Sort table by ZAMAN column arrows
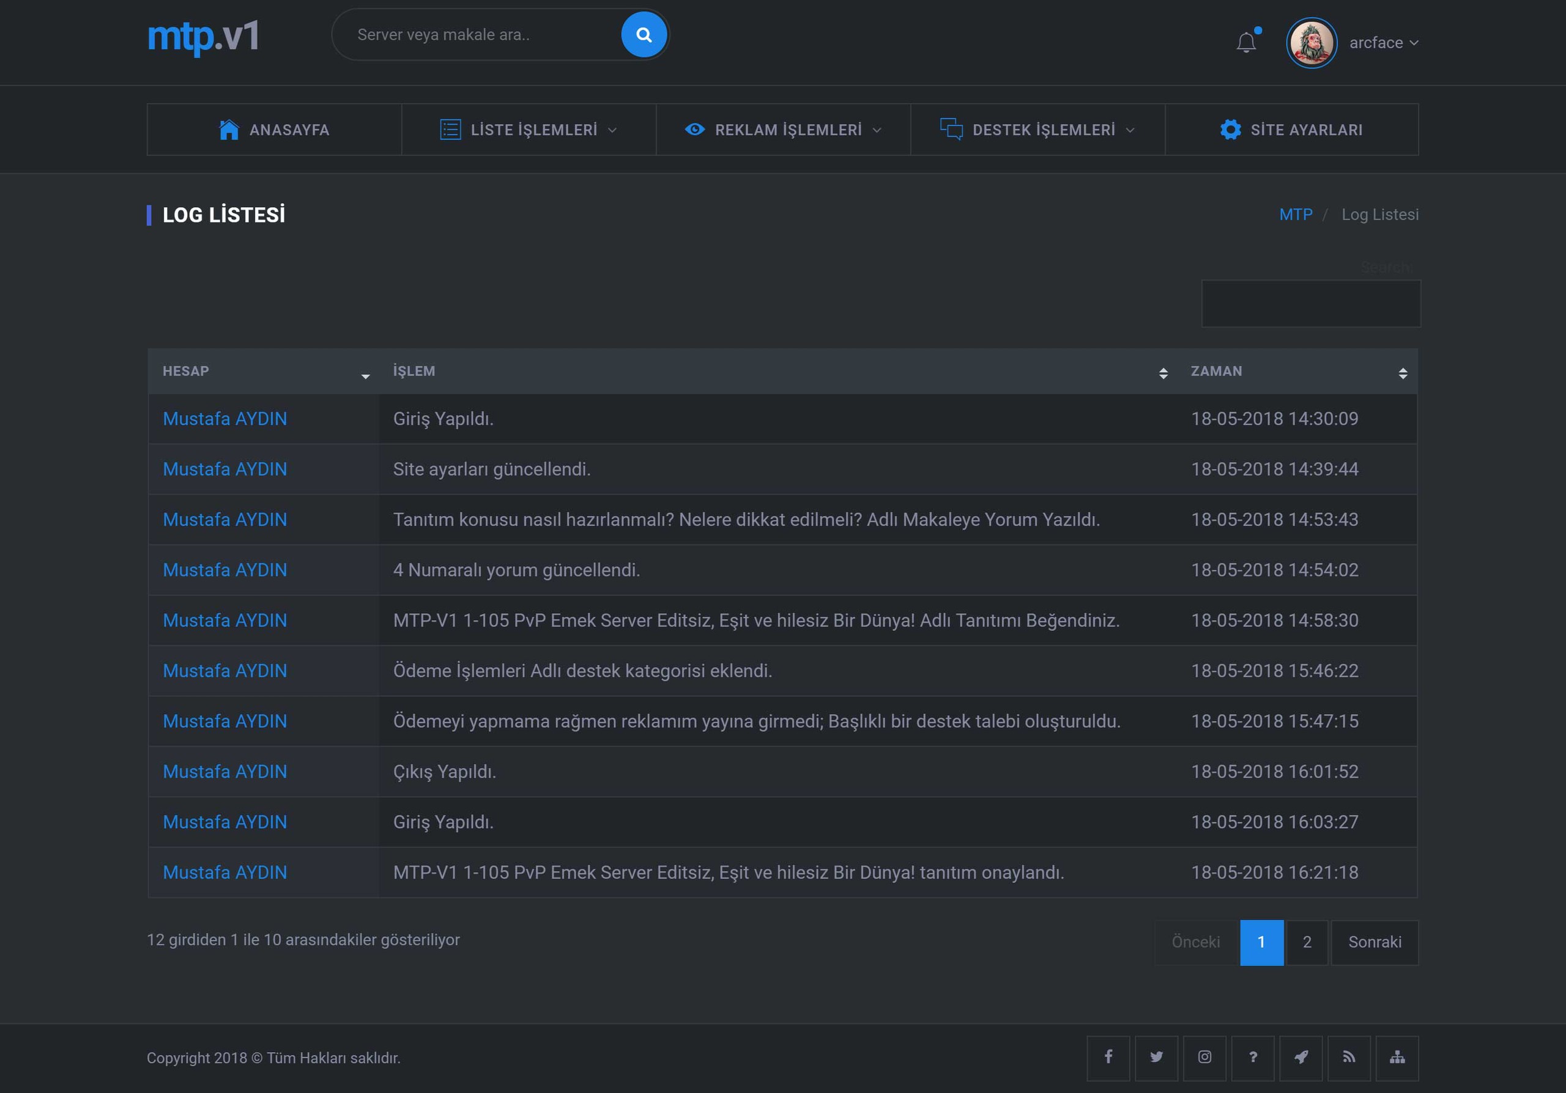Viewport: 1566px width, 1093px height. pyautogui.click(x=1402, y=373)
